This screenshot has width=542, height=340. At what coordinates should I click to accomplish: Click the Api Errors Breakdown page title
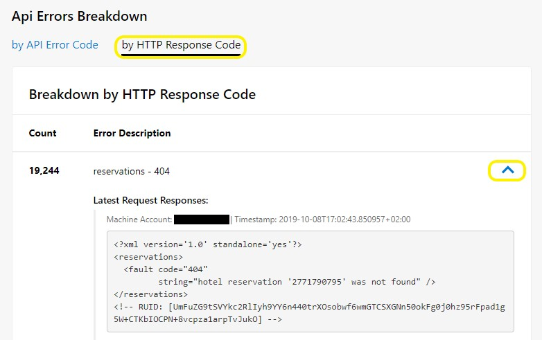click(x=80, y=16)
